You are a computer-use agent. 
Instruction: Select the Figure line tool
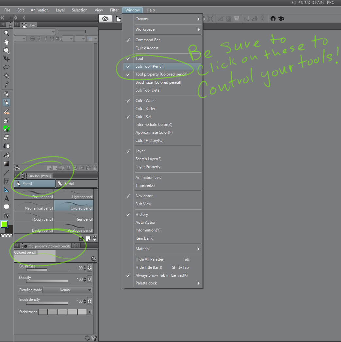pyautogui.click(x=6, y=173)
